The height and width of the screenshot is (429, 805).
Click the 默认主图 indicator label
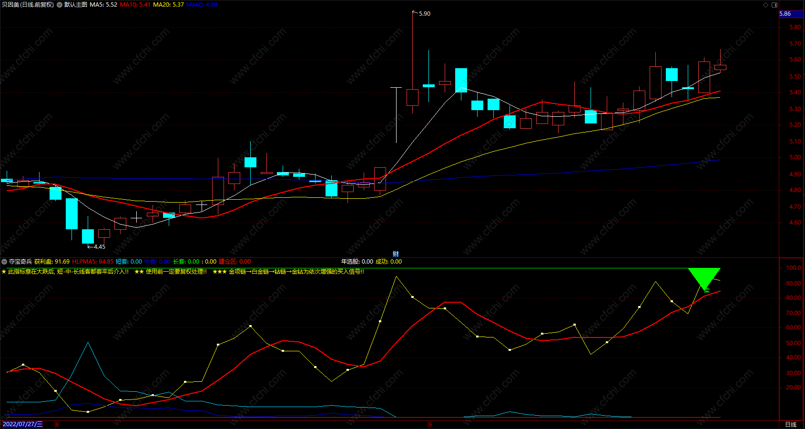[x=76, y=5]
